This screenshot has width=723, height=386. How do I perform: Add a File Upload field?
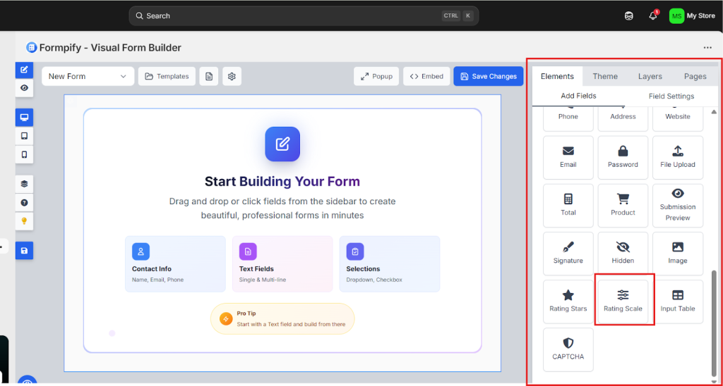click(x=677, y=157)
